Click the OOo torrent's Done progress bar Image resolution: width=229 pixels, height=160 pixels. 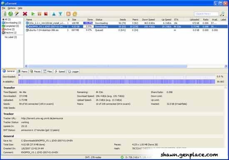[x=88, y=23]
